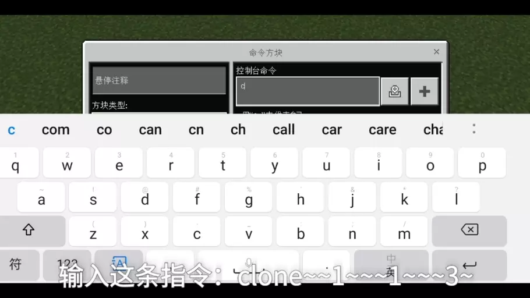The width and height of the screenshot is (530, 298).
Task: Tap the return enter key
Action: point(469,265)
